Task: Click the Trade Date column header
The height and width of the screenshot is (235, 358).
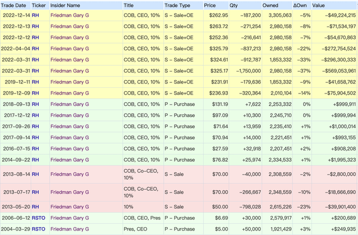Action: pos(15,5)
